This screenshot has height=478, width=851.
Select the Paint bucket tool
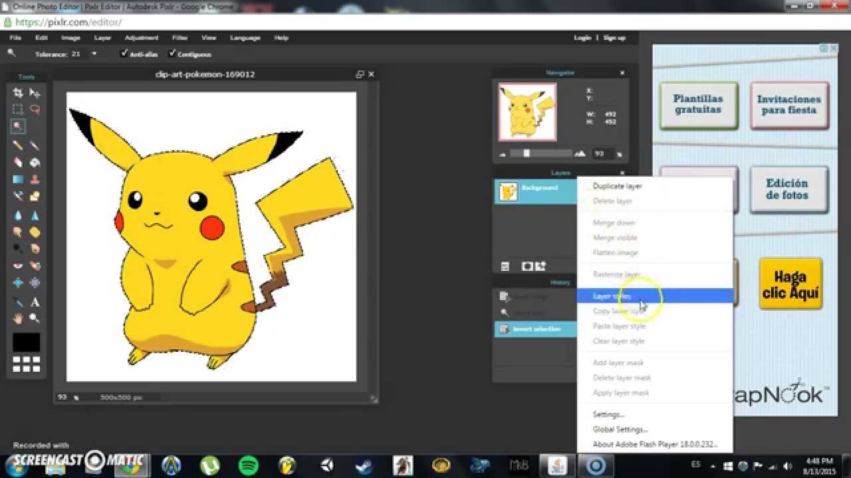35,162
